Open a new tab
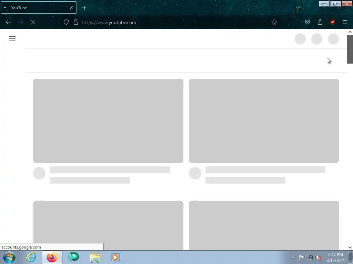Screen dimensions: 353x264 pyautogui.click(x=84, y=8)
